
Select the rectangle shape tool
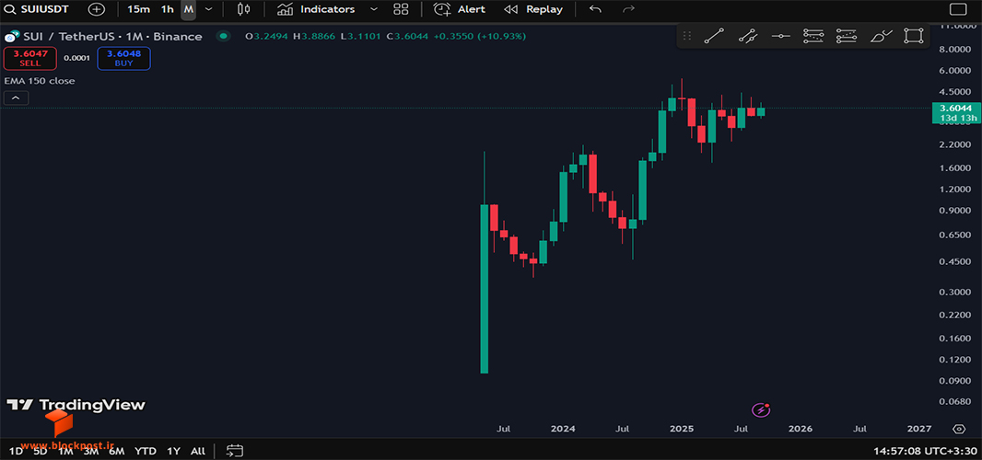point(914,36)
